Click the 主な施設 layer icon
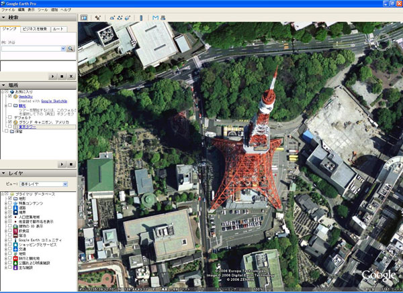The width and height of the screenshot is (403, 293). pyautogui.click(x=15, y=268)
